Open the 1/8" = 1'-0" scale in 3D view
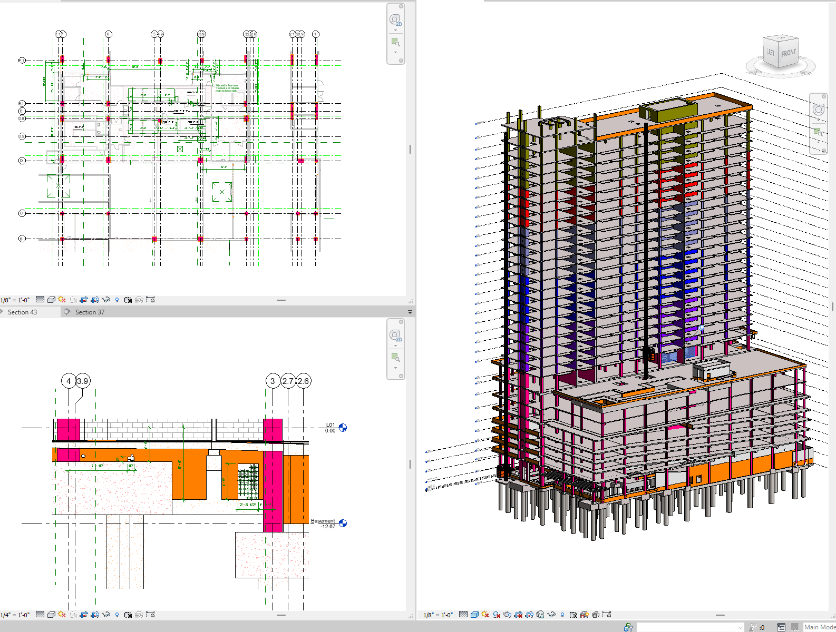This screenshot has width=836, height=632. [x=438, y=615]
